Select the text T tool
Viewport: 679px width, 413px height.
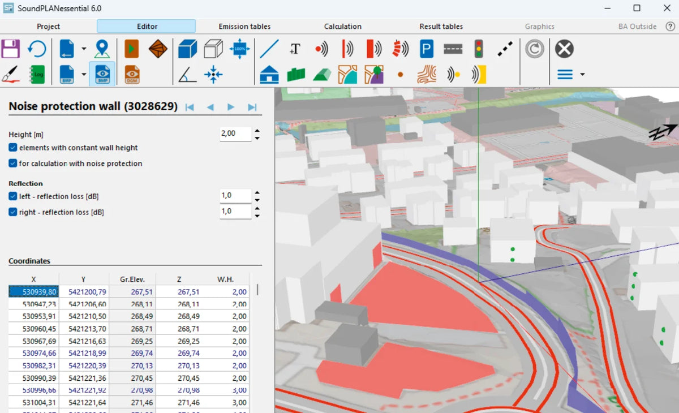tap(295, 49)
